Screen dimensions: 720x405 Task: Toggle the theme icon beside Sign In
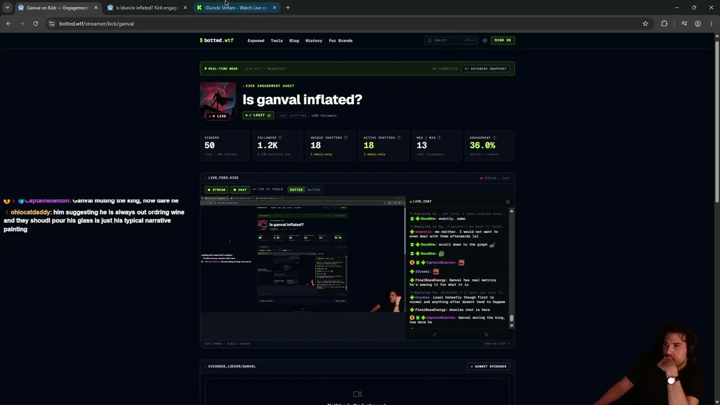(485, 40)
